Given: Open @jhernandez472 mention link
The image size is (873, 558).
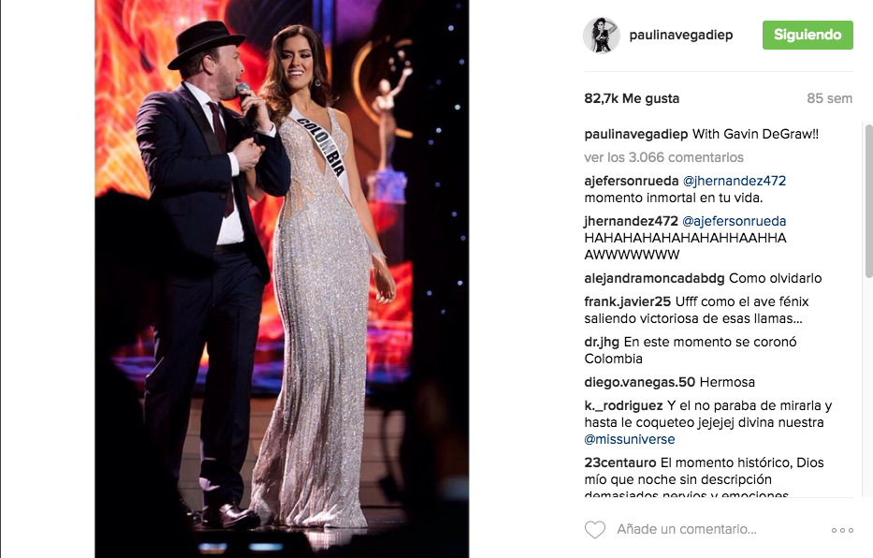Looking at the screenshot, I should point(735,181).
